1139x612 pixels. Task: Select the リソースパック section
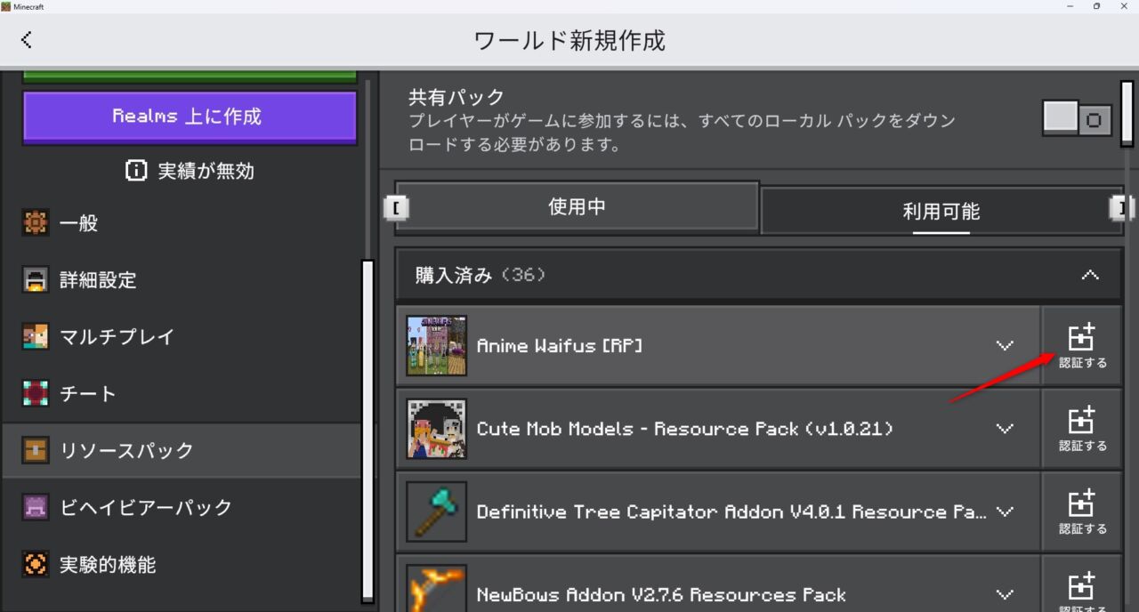click(182, 451)
